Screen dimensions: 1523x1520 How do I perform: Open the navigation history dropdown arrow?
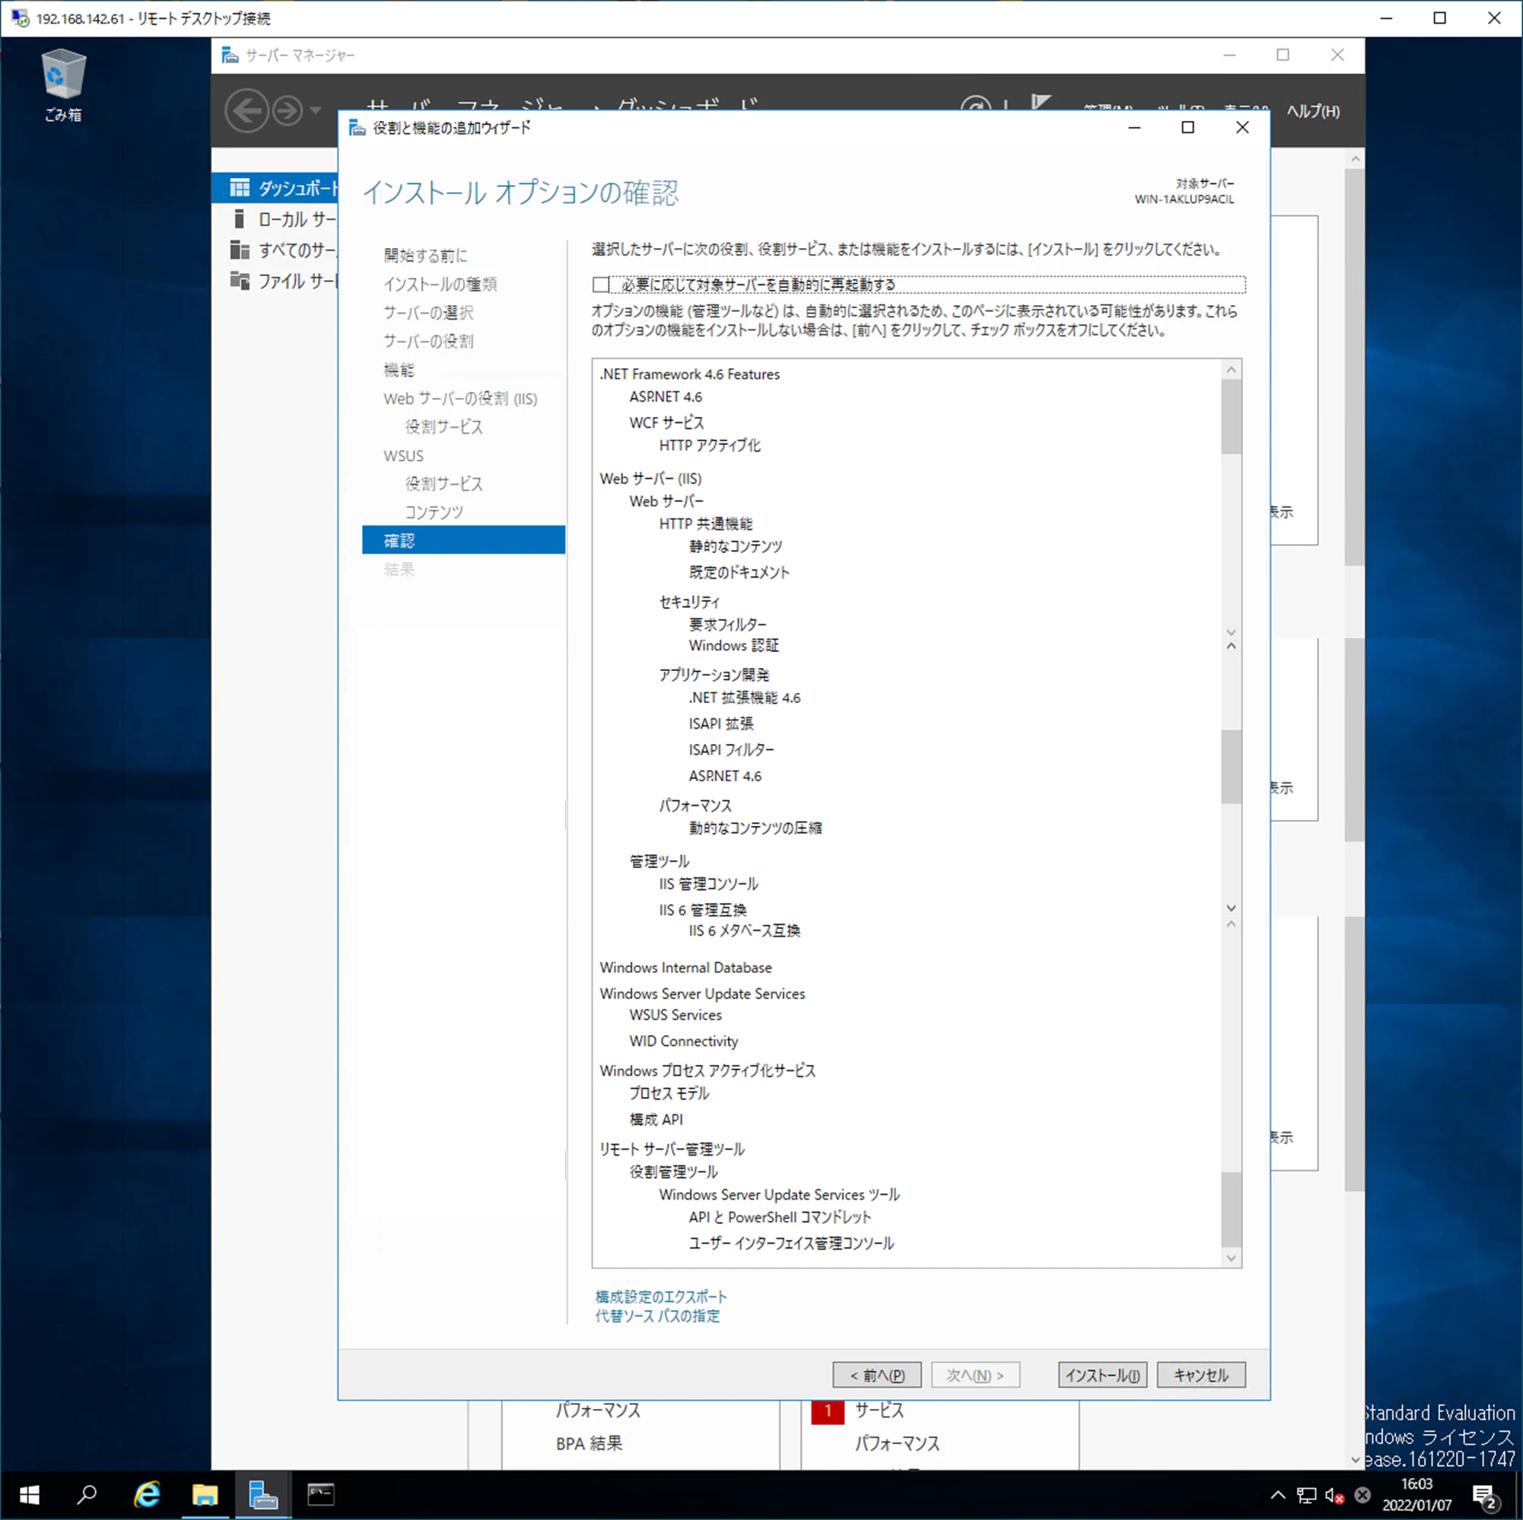315,110
